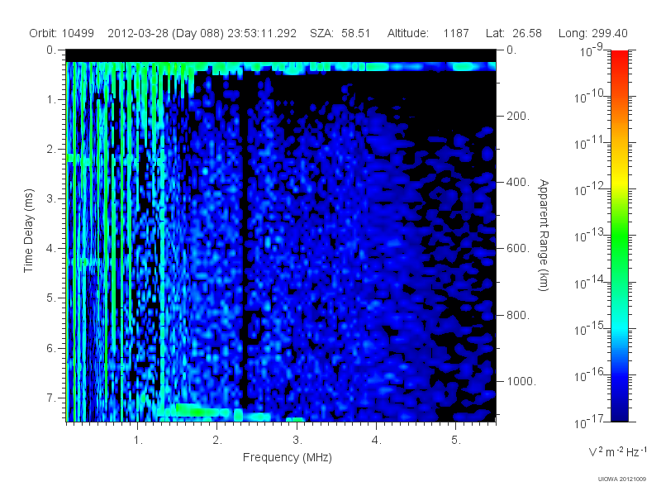Click the 5. tick label on frequency axis
The height and width of the screenshot is (496, 661).
(456, 441)
